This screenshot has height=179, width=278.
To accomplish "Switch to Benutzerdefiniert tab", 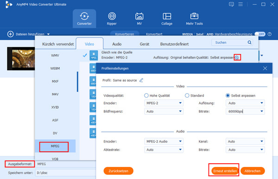I will [x=175, y=44].
